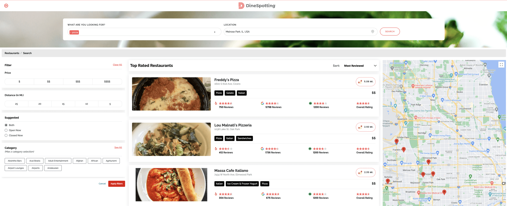Choose 15 miles distance filter
The width and height of the screenshot is (507, 206).
pyautogui.click(x=63, y=104)
